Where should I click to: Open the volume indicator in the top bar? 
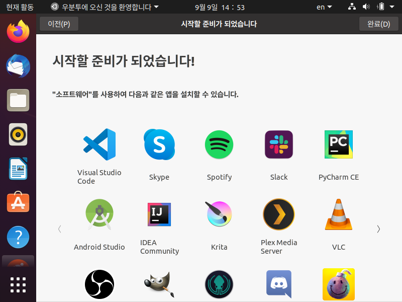click(x=366, y=7)
